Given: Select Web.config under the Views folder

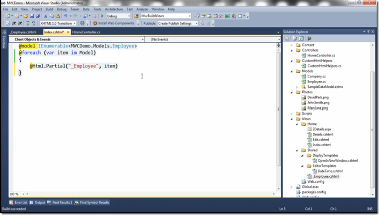Looking at the screenshot, I should point(316,182).
